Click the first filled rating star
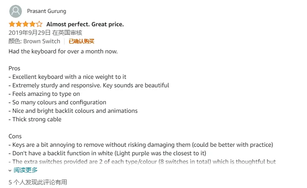The height and width of the screenshot is (188, 307). click(12, 24)
